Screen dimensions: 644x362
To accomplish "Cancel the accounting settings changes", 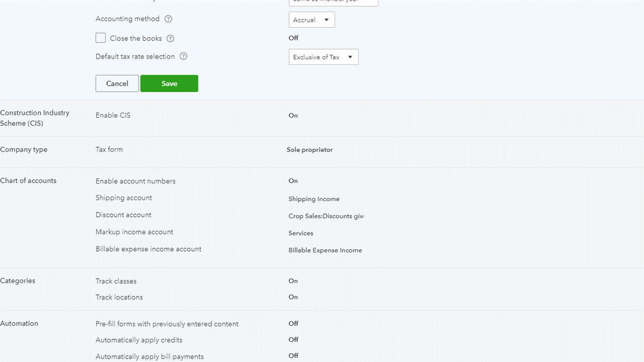I will pyautogui.click(x=117, y=84).
